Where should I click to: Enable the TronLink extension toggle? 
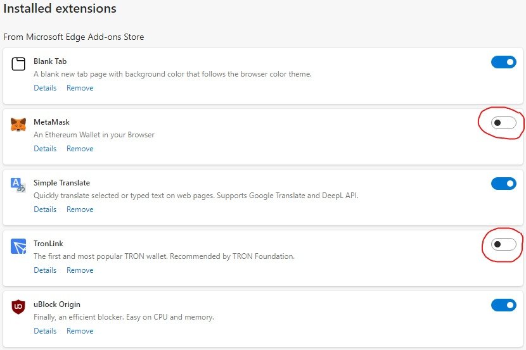coord(504,244)
